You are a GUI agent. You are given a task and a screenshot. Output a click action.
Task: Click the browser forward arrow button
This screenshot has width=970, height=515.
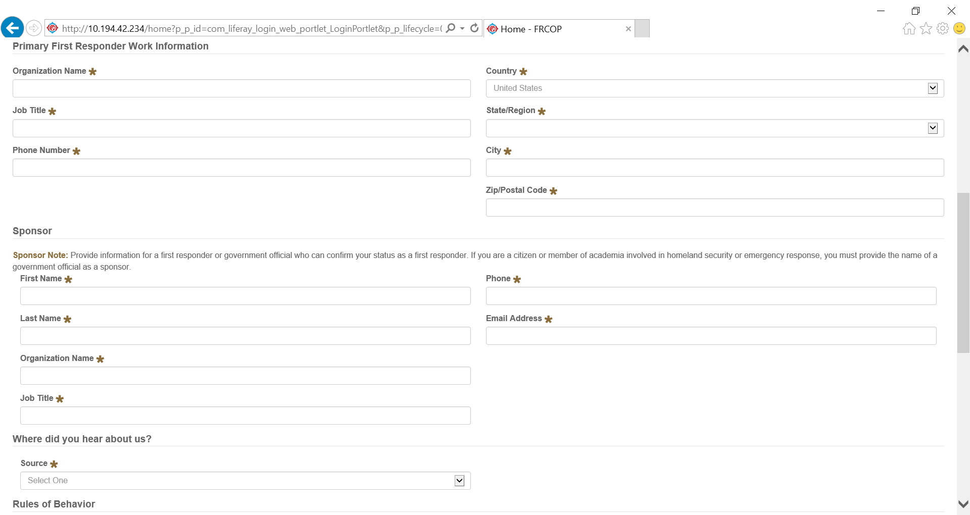[x=34, y=28]
